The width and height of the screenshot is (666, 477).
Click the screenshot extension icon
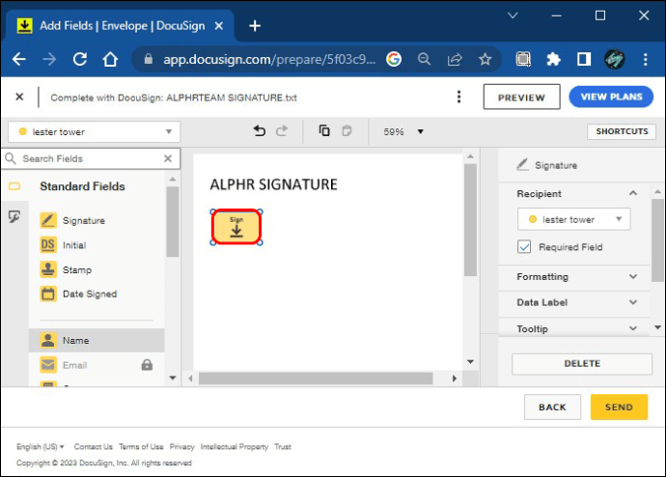pyautogui.click(x=523, y=59)
